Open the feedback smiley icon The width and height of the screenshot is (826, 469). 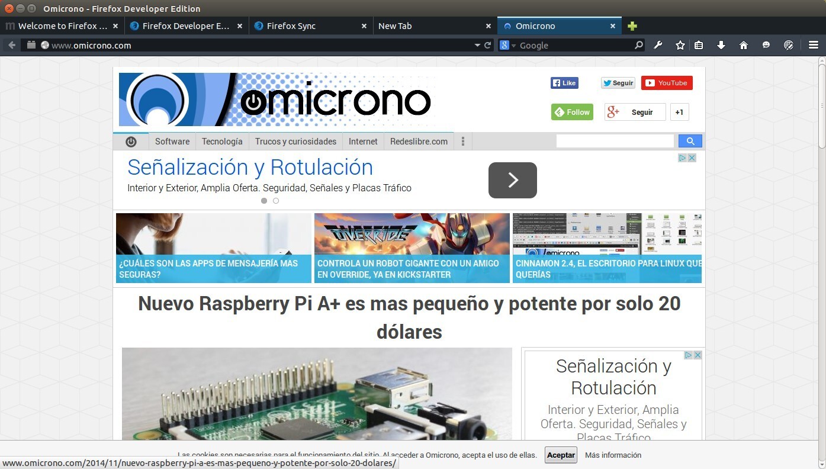[x=766, y=45]
